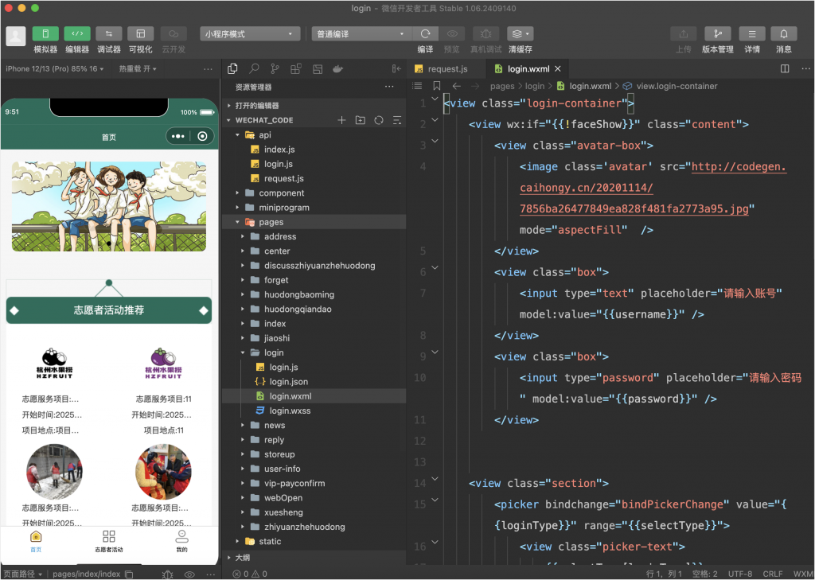Viewport: 815px width, 580px height.
Task: Switch to the request.js editor tab
Action: click(446, 69)
